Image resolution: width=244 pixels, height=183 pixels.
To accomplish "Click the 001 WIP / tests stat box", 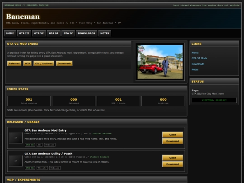I will (x=118, y=101).
